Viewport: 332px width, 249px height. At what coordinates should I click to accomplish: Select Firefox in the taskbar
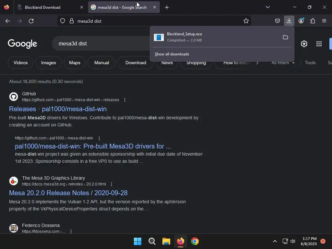[x=181, y=241]
